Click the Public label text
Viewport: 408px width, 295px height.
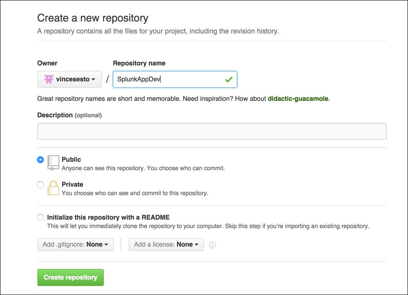pos(71,159)
